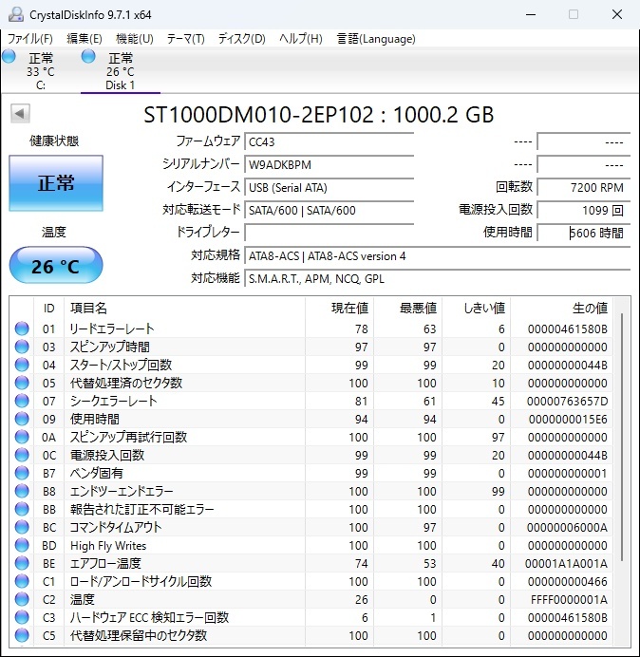Click the 現在値 column header
640x657 pixels.
point(340,309)
